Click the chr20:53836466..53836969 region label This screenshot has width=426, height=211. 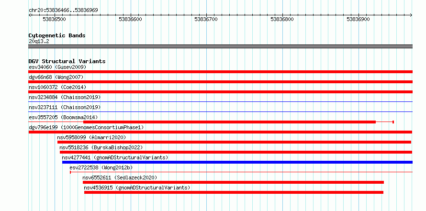click(63, 11)
